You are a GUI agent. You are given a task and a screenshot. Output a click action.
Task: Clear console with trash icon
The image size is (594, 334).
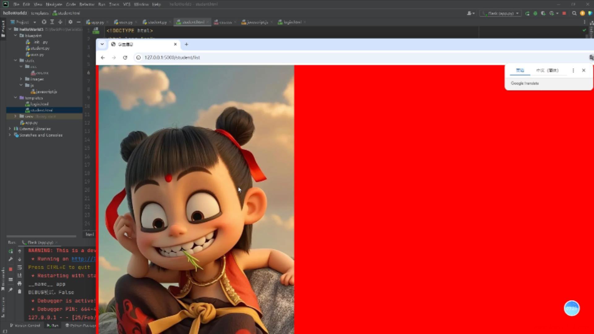point(19,291)
